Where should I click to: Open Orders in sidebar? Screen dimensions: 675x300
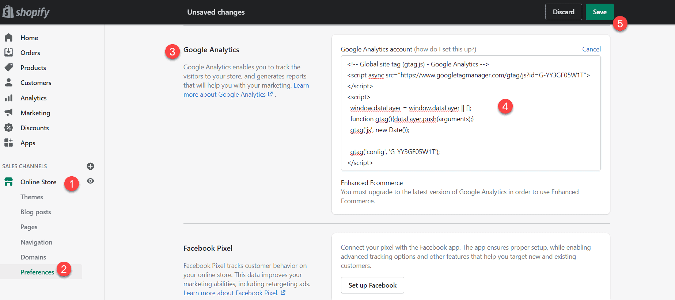30,53
